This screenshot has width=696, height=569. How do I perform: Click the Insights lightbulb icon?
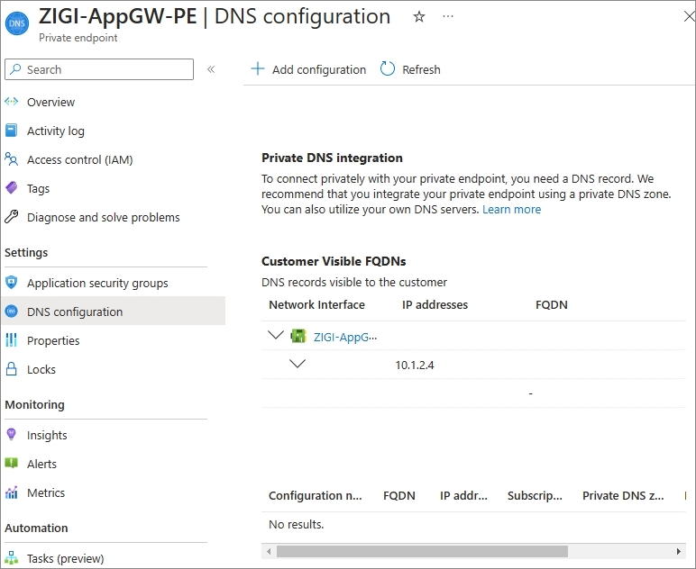pos(11,434)
